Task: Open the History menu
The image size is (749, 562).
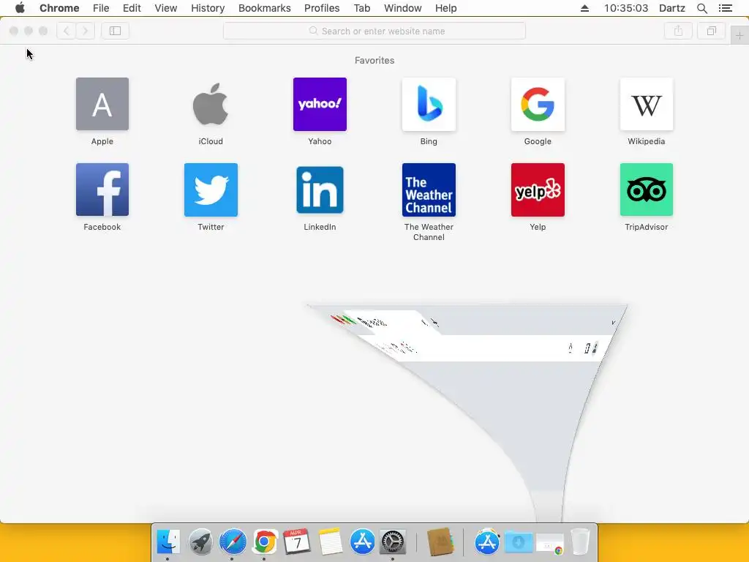Action: [x=208, y=8]
